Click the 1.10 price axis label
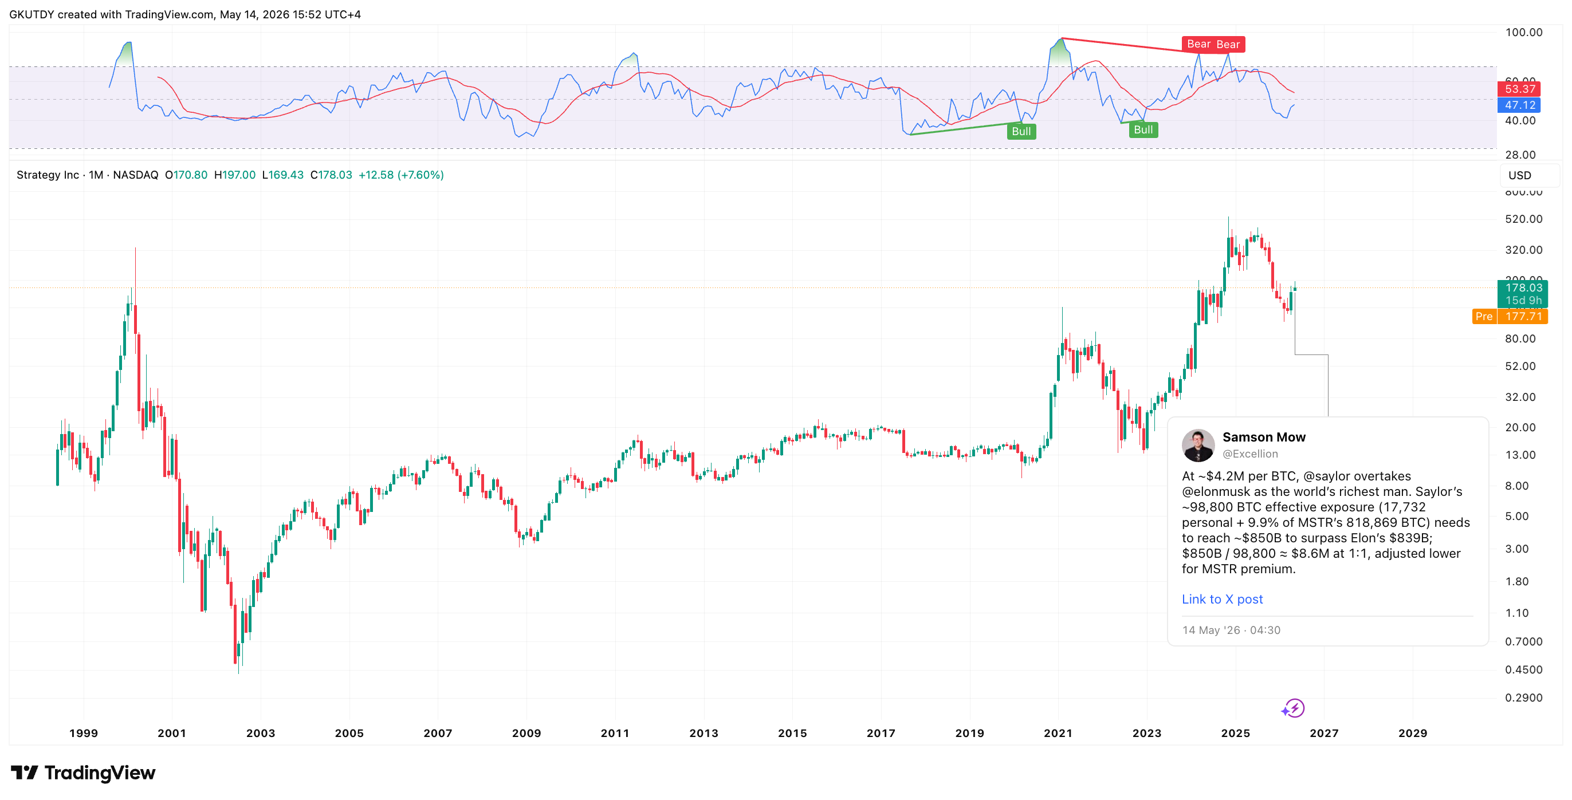The height and width of the screenshot is (800, 1572). pyautogui.click(x=1517, y=613)
